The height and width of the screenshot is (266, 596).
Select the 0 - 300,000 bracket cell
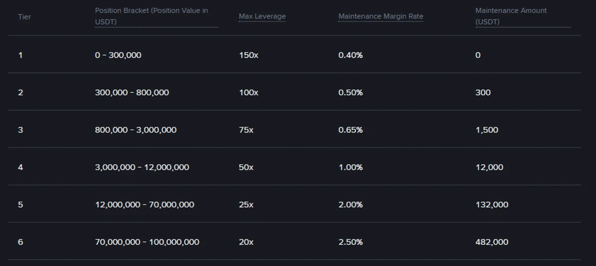click(118, 55)
